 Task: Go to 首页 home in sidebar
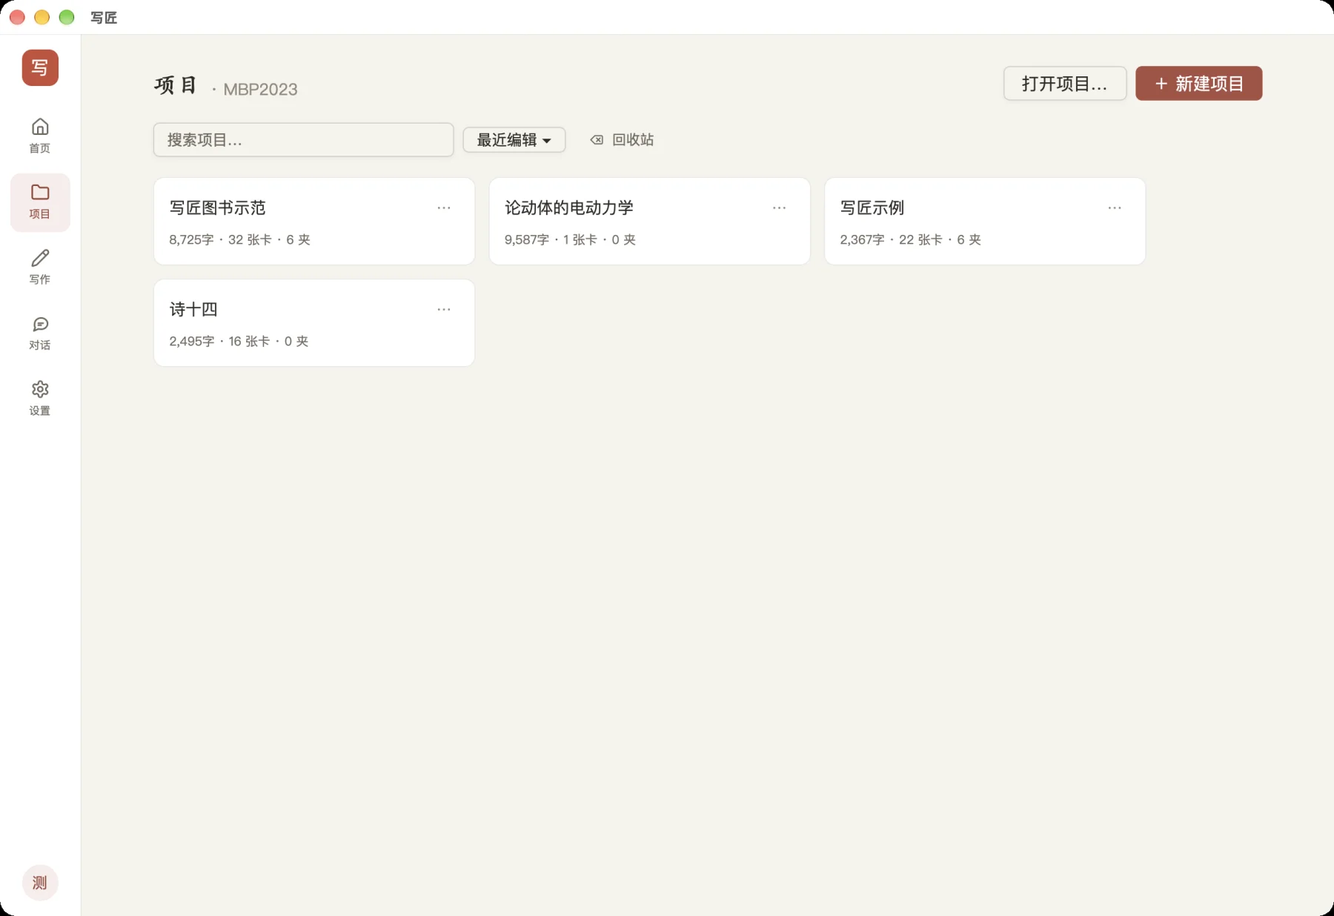click(x=40, y=136)
